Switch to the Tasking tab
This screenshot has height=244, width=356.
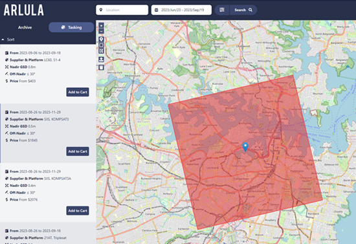pyautogui.click(x=71, y=27)
